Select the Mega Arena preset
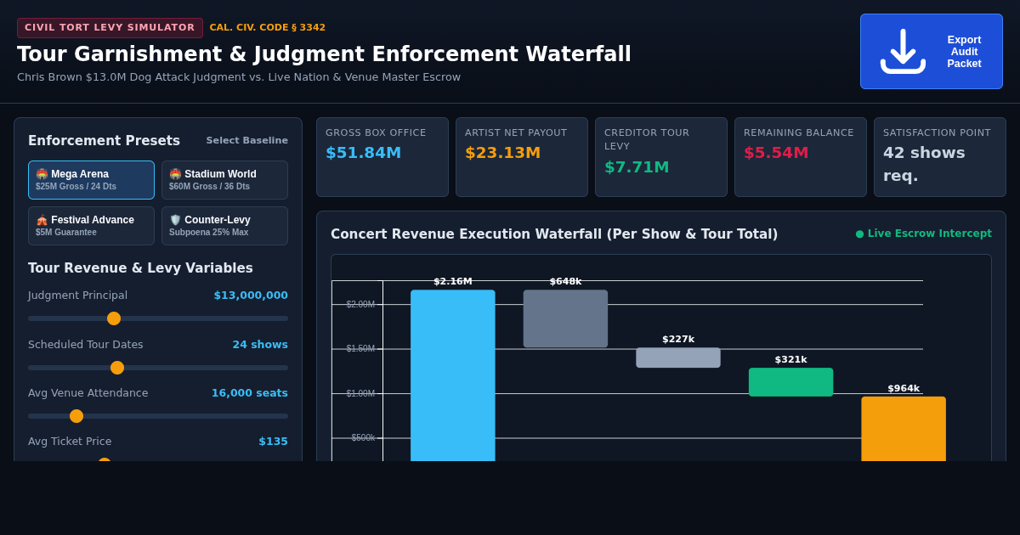 click(x=91, y=180)
